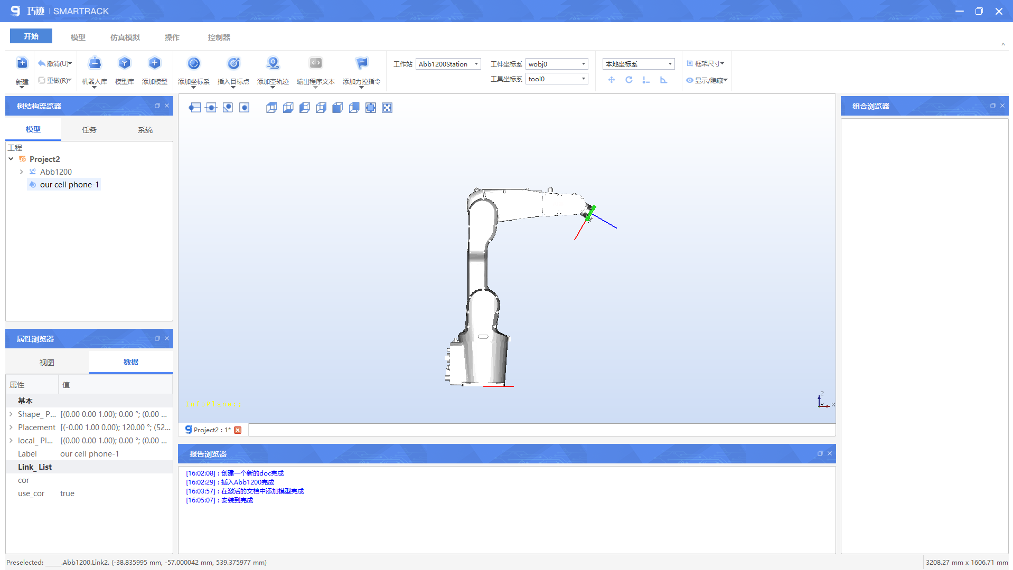Viewport: 1013px width, 570px height.
Task: Click the solid selection filter icon
Action: [x=244, y=108]
